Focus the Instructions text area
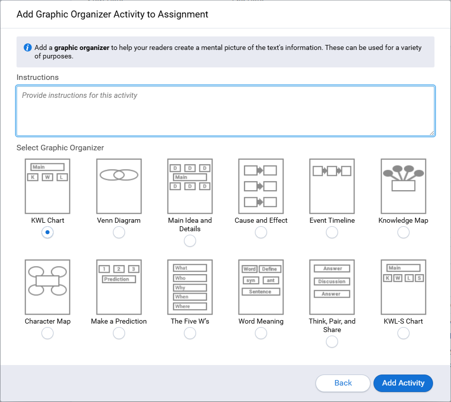Image resolution: width=451 pixels, height=402 pixels. [x=225, y=111]
